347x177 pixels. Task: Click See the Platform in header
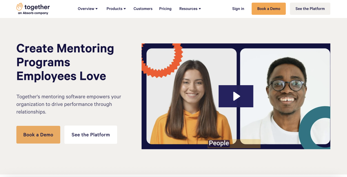click(x=310, y=9)
